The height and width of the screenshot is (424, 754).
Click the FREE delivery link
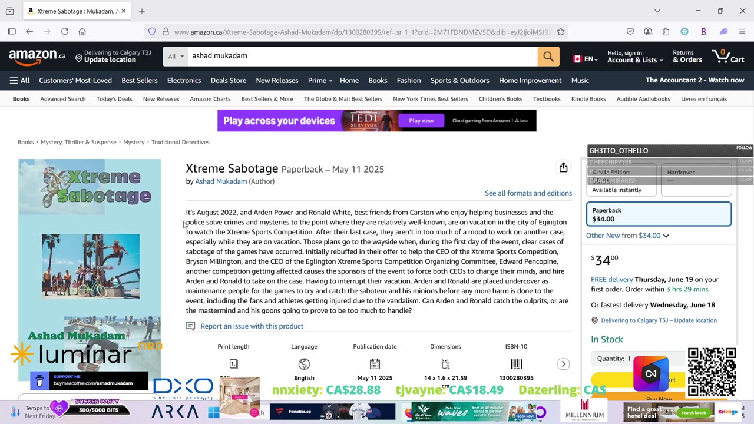(x=612, y=280)
